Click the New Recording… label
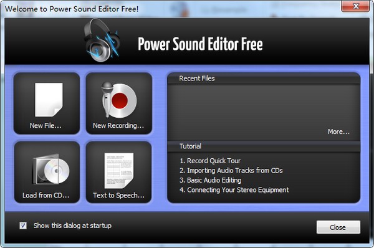The image size is (374, 248). pyautogui.click(x=118, y=125)
